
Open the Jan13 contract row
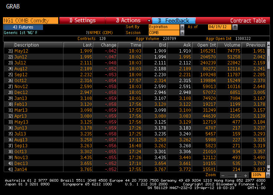point(135,98)
